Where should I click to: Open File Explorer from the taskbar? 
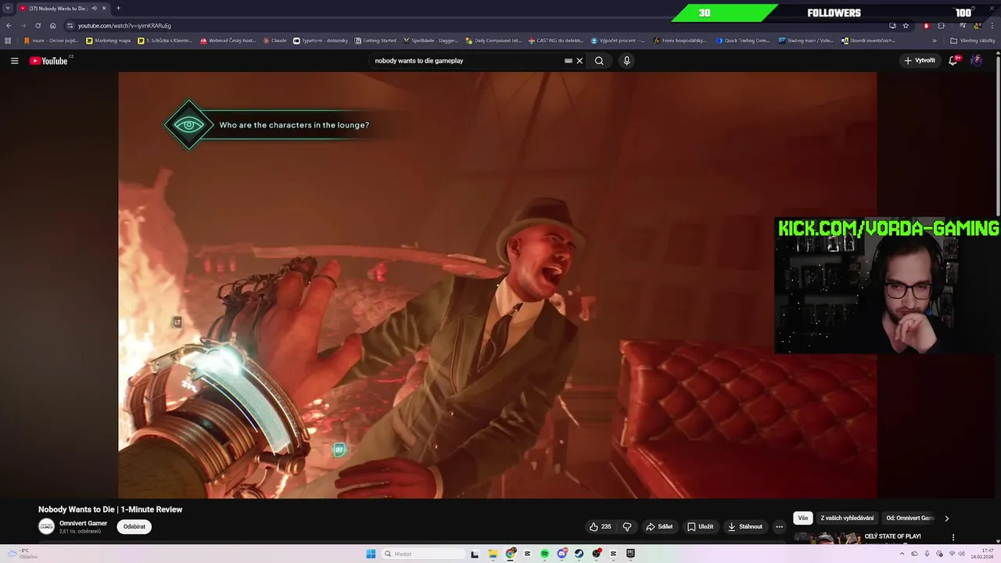493,554
